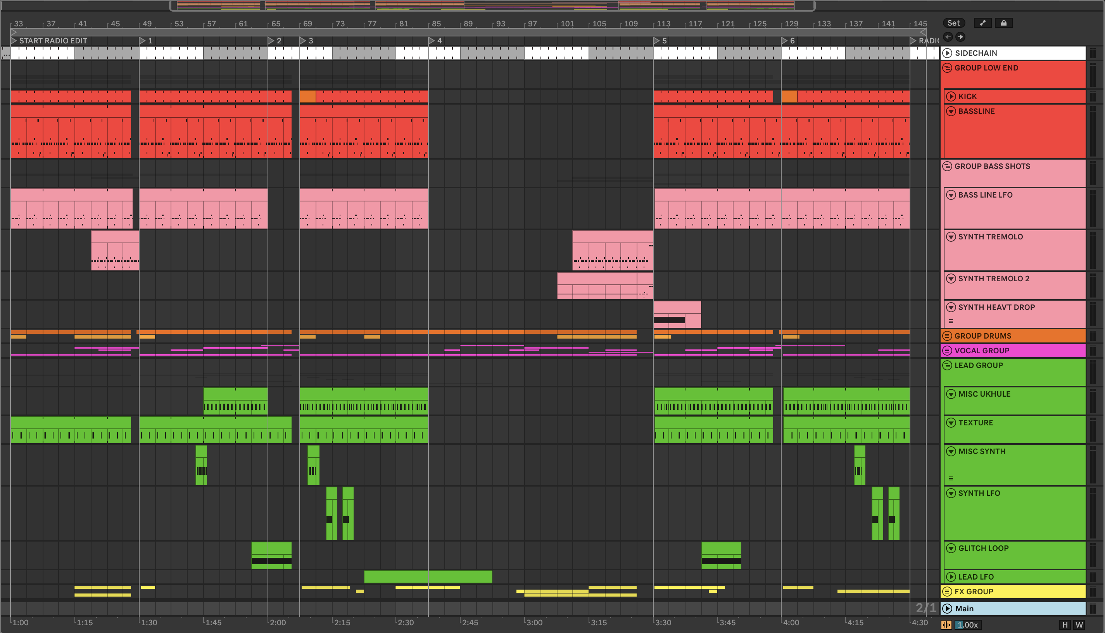Jump to previous locator arrow
Viewport: 1105px width, 633px height.
pos(948,37)
